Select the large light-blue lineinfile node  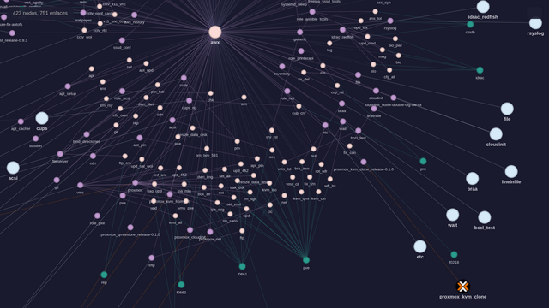point(511,171)
